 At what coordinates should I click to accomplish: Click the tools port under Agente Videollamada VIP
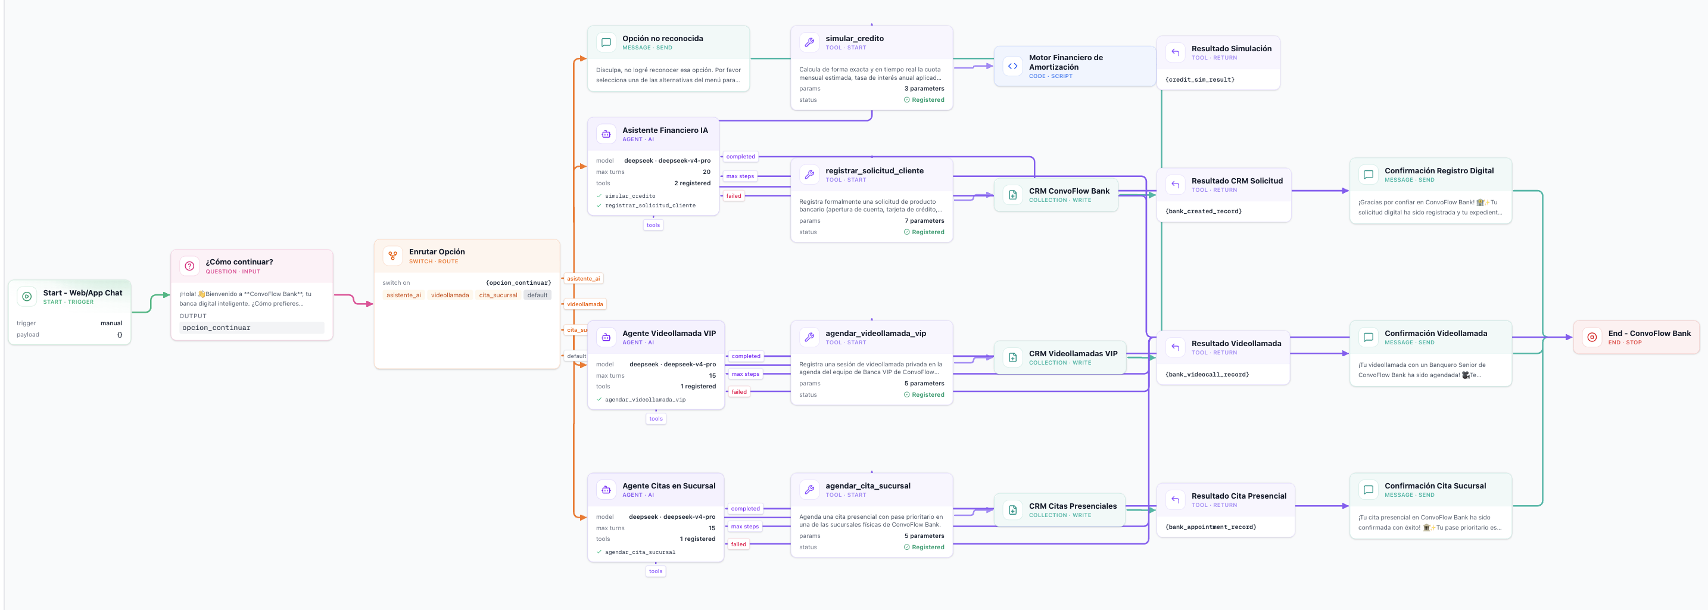click(656, 418)
